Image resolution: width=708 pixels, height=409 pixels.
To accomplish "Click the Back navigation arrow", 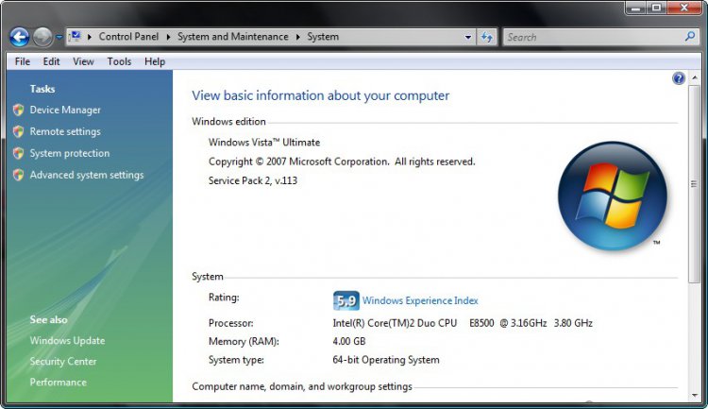I will point(20,37).
